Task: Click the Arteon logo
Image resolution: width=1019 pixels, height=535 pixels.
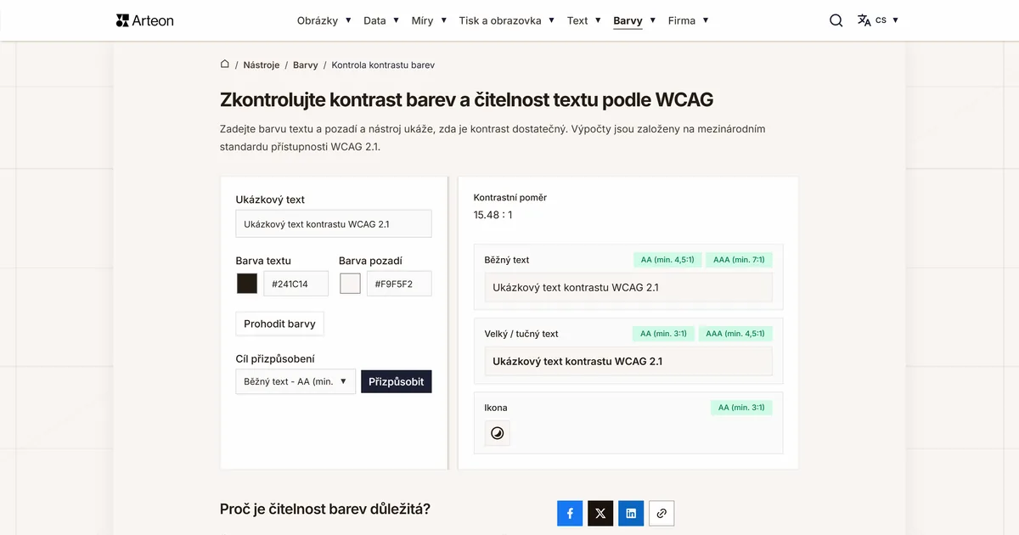Action: pyautogui.click(x=144, y=20)
